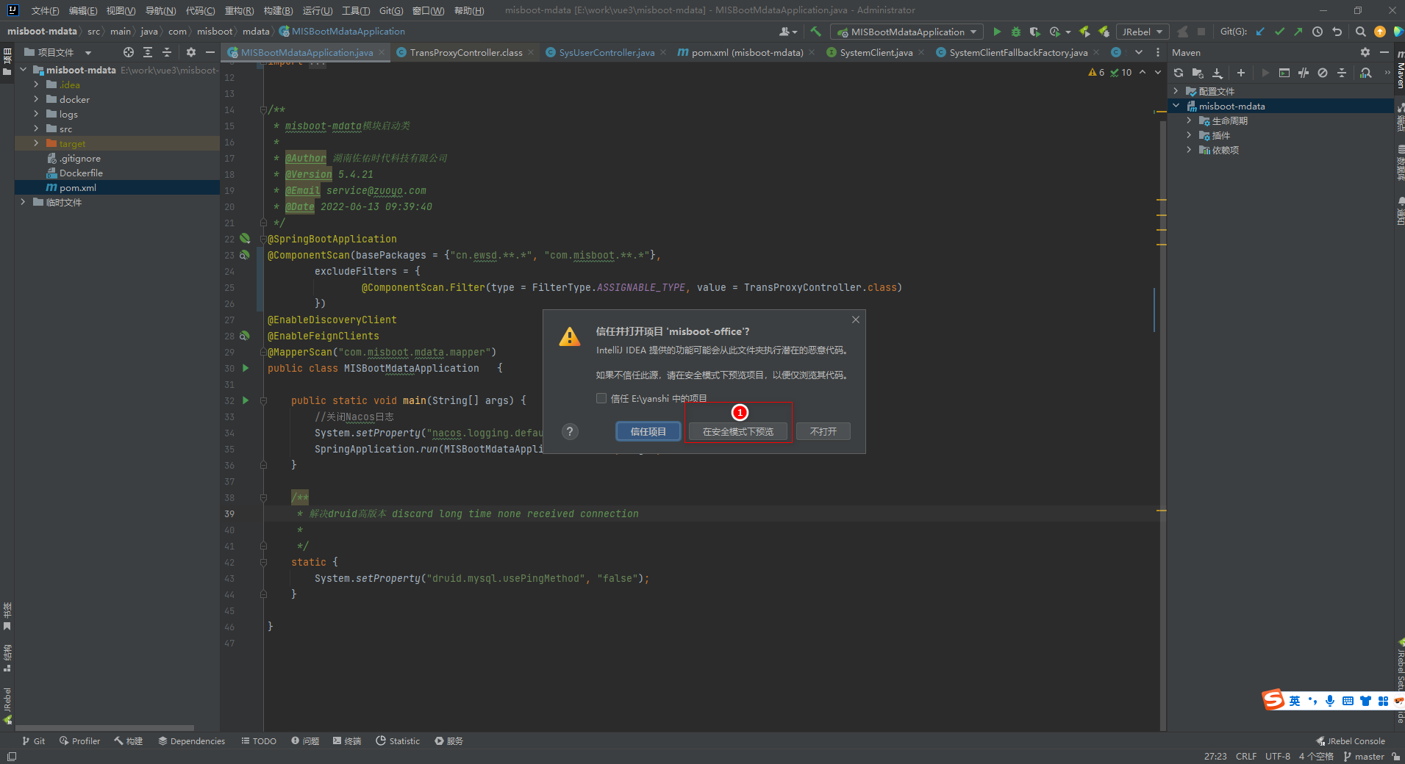This screenshot has width=1405, height=764.
Task: Expand 生命周期 node in Maven
Action: click(x=1189, y=120)
